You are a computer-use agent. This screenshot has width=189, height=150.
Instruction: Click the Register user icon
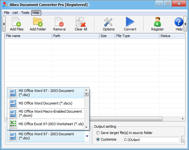tap(157, 22)
